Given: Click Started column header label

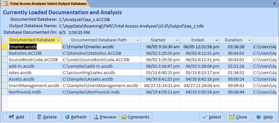Looking at the screenshot, I should coord(158,40).
